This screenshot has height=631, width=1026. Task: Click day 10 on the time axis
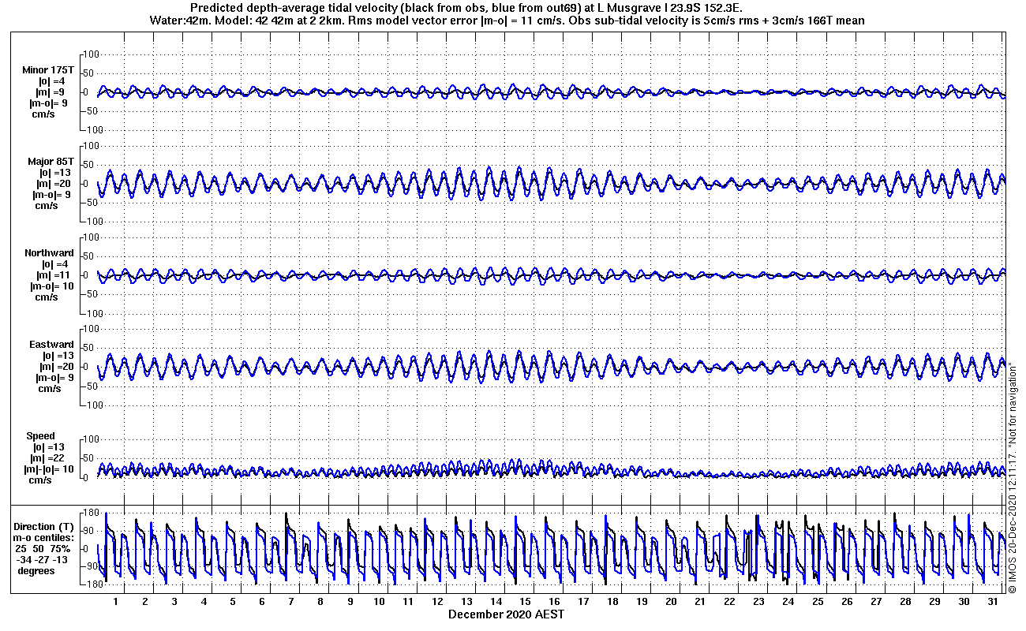click(x=379, y=602)
